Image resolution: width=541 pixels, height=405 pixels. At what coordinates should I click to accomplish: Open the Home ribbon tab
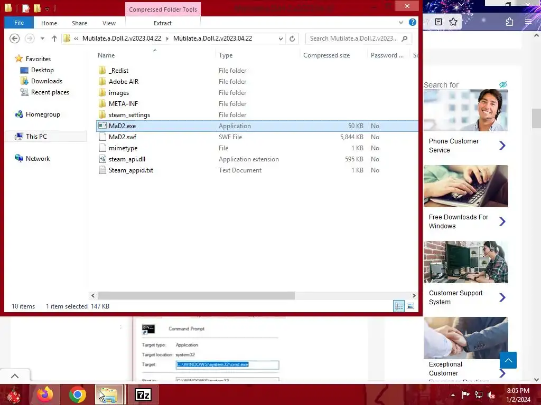[49, 23]
